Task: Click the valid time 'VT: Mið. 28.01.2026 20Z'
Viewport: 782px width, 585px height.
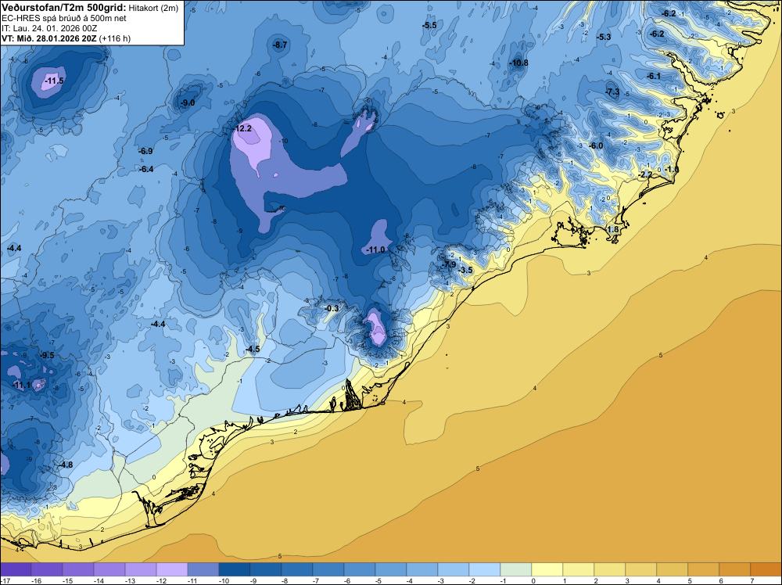Action: click(49, 38)
